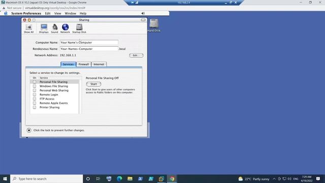Enable Remote Login checkbox

click(x=35, y=95)
